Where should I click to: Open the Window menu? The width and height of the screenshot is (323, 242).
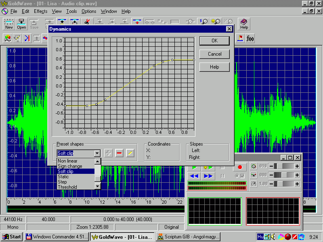pyautogui.click(x=109, y=11)
